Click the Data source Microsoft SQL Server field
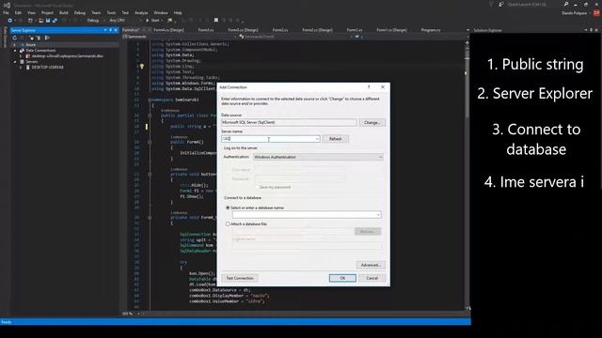 coord(289,122)
